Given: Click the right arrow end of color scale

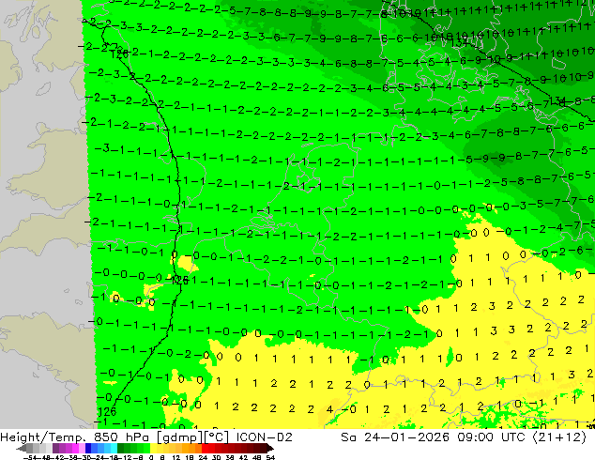Looking at the screenshot, I should pyautogui.click(x=269, y=449).
